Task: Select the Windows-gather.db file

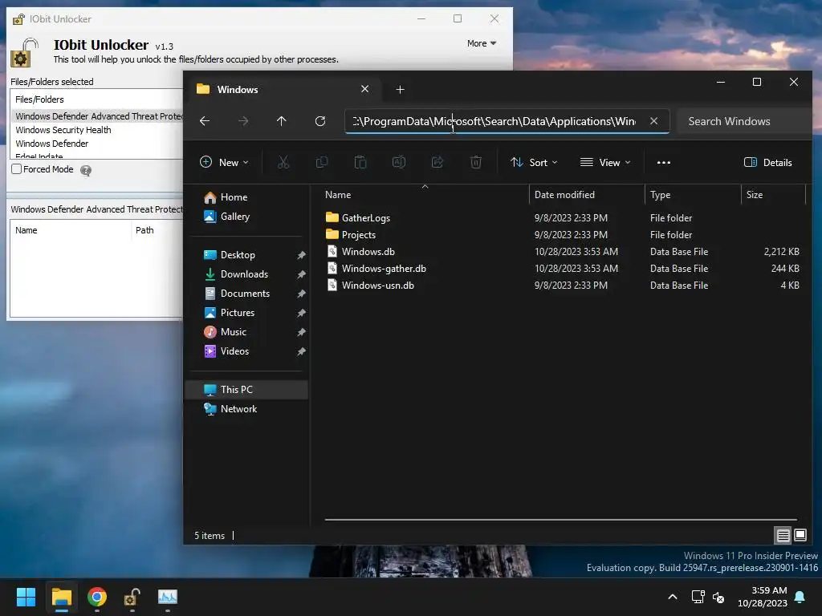Action: click(384, 268)
